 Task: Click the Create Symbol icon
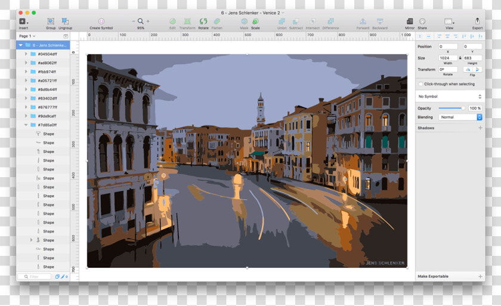point(101,21)
